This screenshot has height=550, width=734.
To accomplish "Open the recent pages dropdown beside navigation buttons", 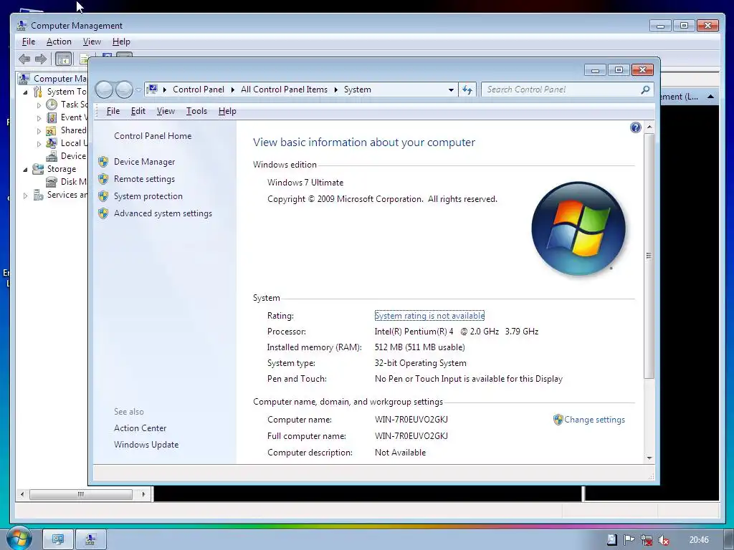I will [x=138, y=90].
